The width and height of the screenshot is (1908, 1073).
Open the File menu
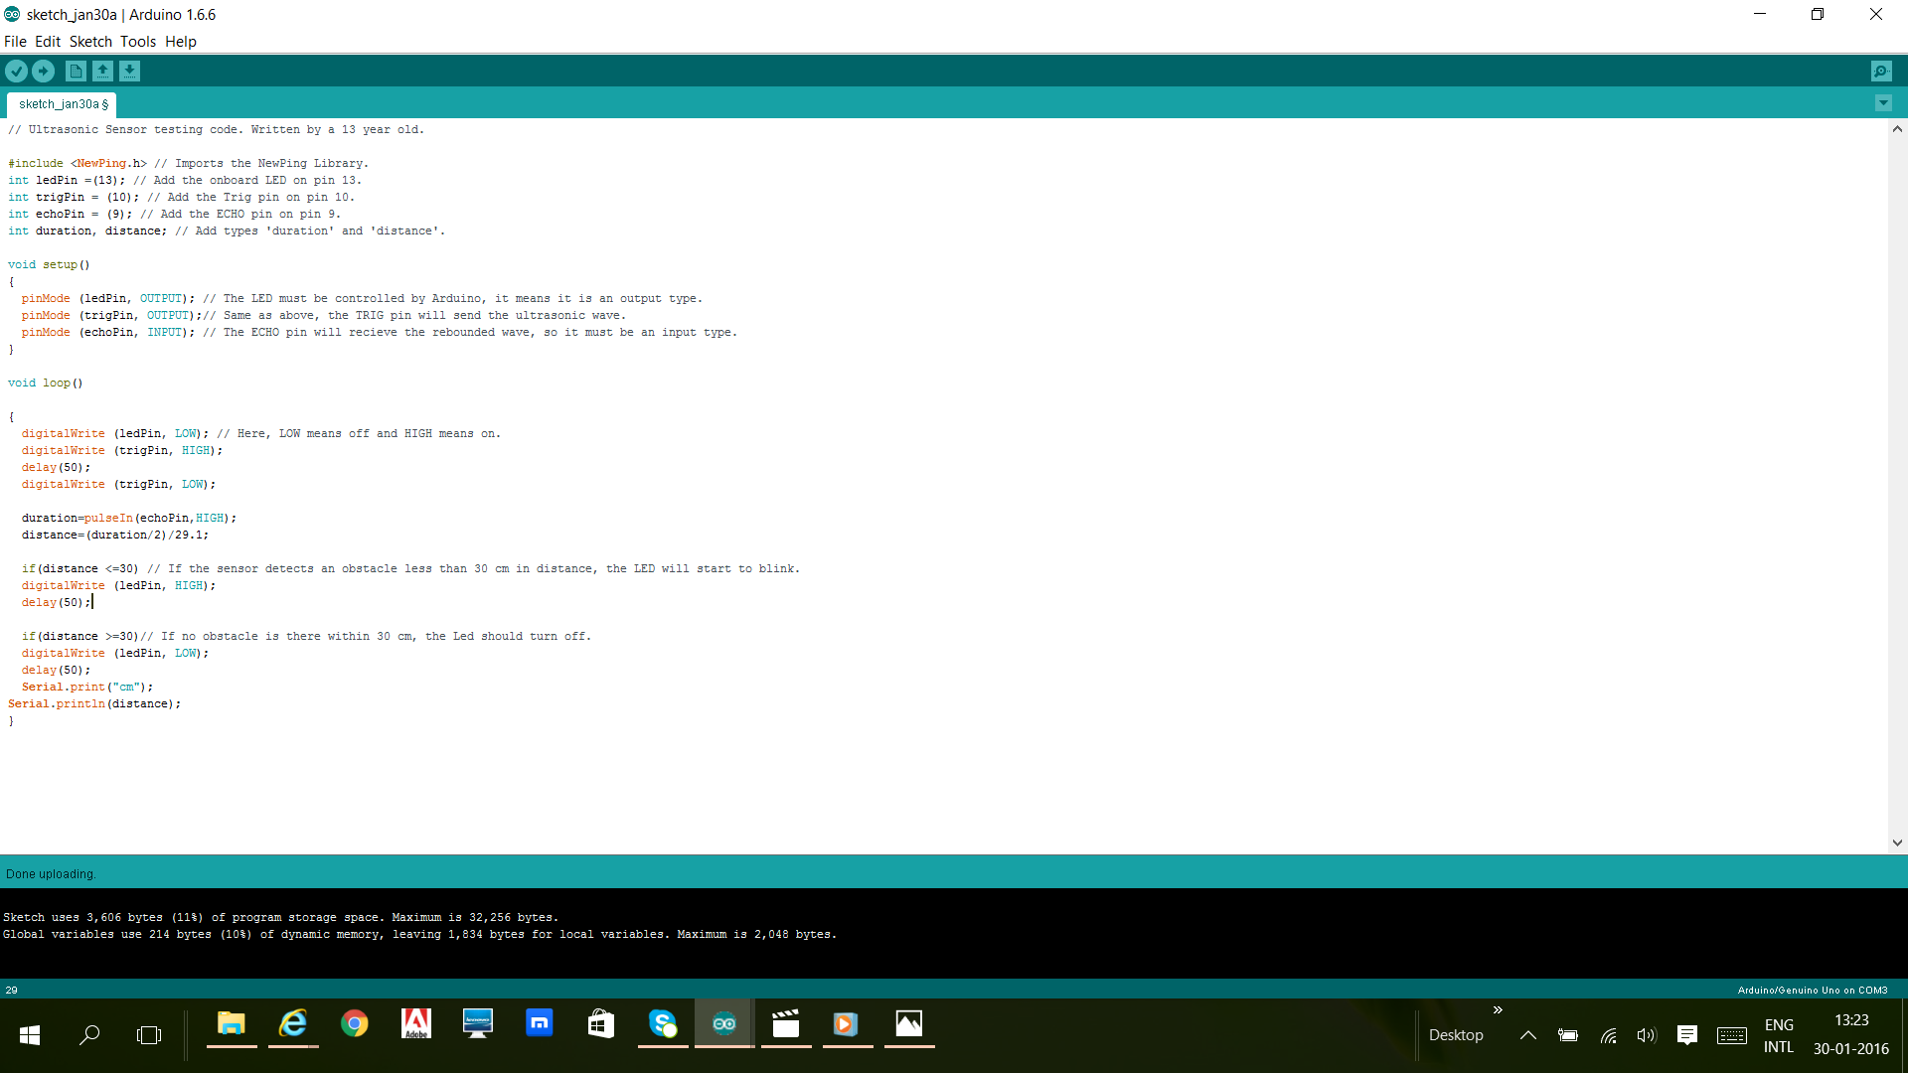(x=15, y=42)
